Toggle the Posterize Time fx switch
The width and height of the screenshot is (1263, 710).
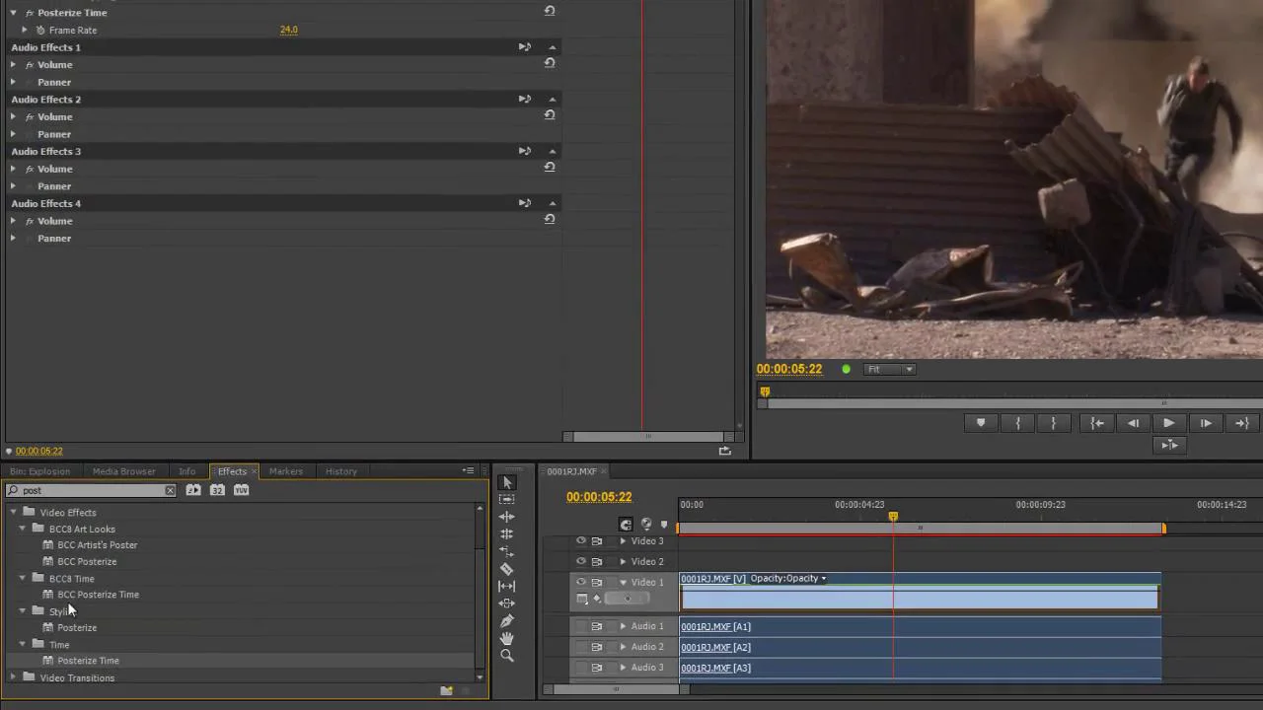tap(30, 13)
